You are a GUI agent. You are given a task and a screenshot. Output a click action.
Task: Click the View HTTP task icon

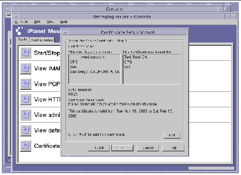tap(25, 99)
